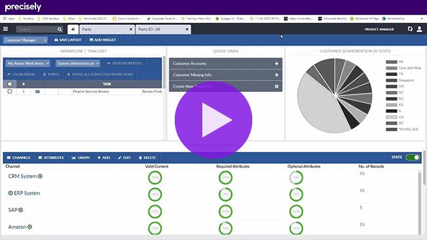Open the Amazon channel link

[17, 227]
